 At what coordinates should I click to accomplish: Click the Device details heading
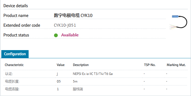(x=16, y=6)
